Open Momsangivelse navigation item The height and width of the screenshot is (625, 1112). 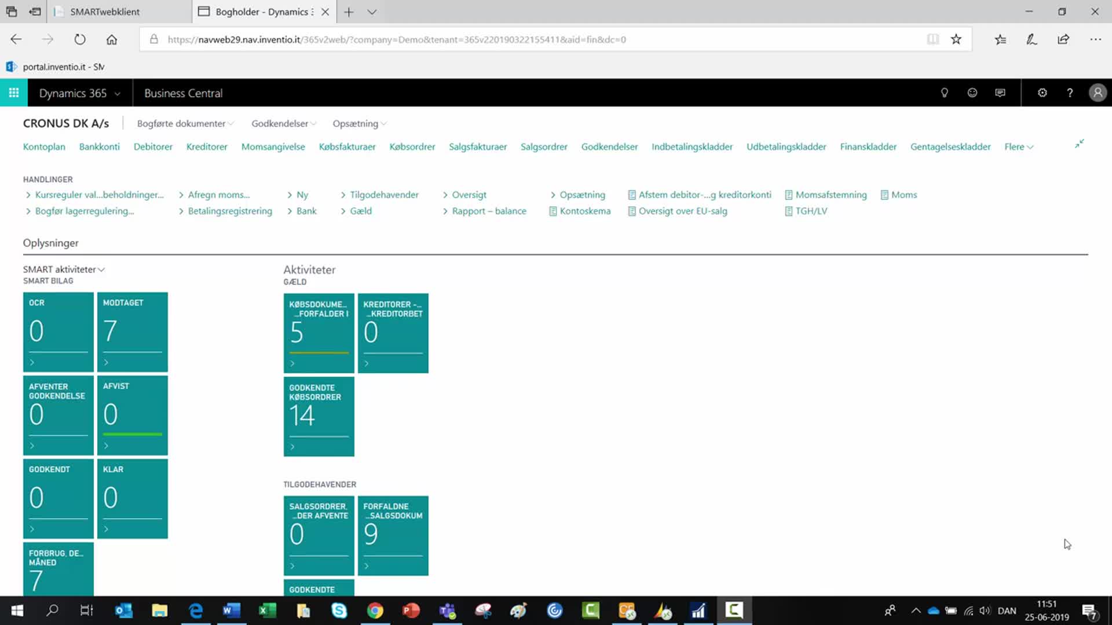pyautogui.click(x=273, y=146)
